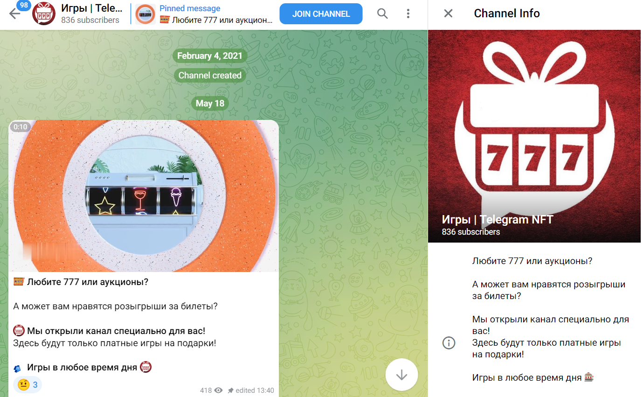Viewport: 644px width, 397px height.
Task: Click the description 'Любите 777 или аукционы?' in info
Action: tap(532, 261)
